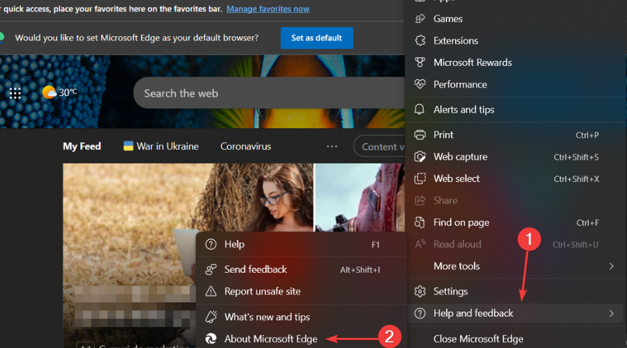The height and width of the screenshot is (348, 627).
Task: Open the Manage favorites now link
Action: [268, 9]
